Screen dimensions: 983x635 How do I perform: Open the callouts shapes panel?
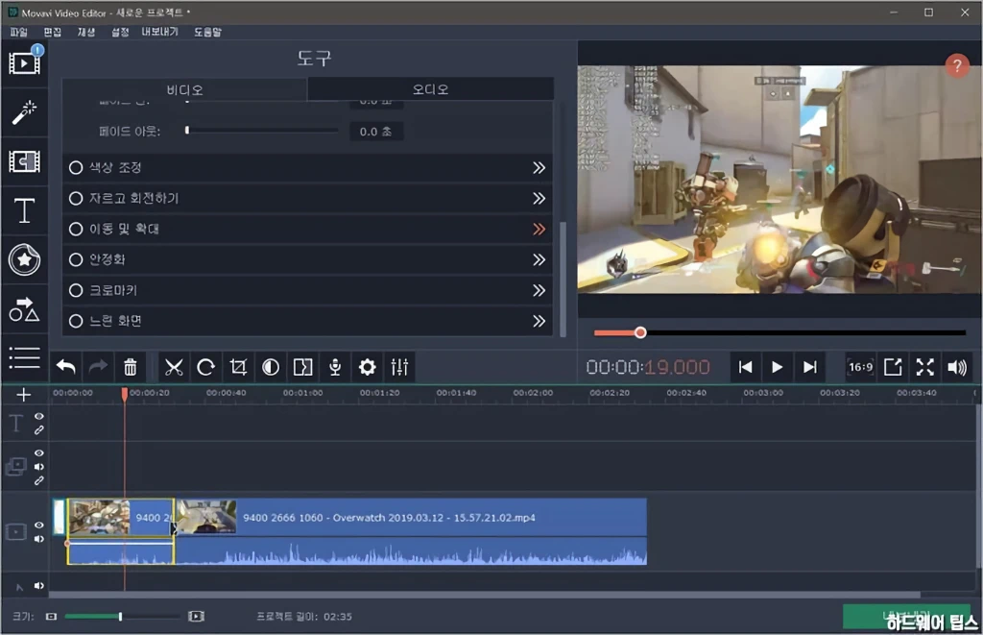click(24, 309)
